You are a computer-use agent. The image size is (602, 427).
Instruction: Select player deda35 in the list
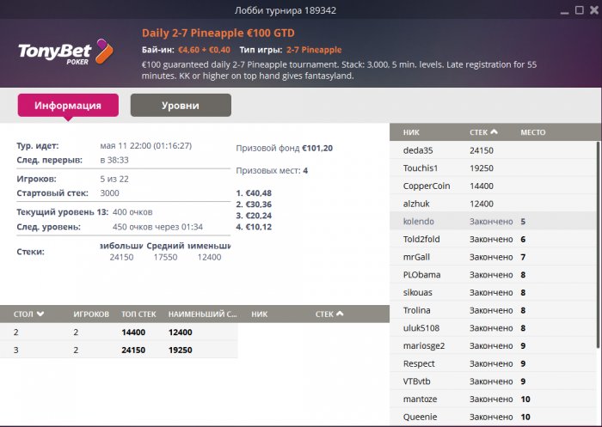pyautogui.click(x=418, y=150)
